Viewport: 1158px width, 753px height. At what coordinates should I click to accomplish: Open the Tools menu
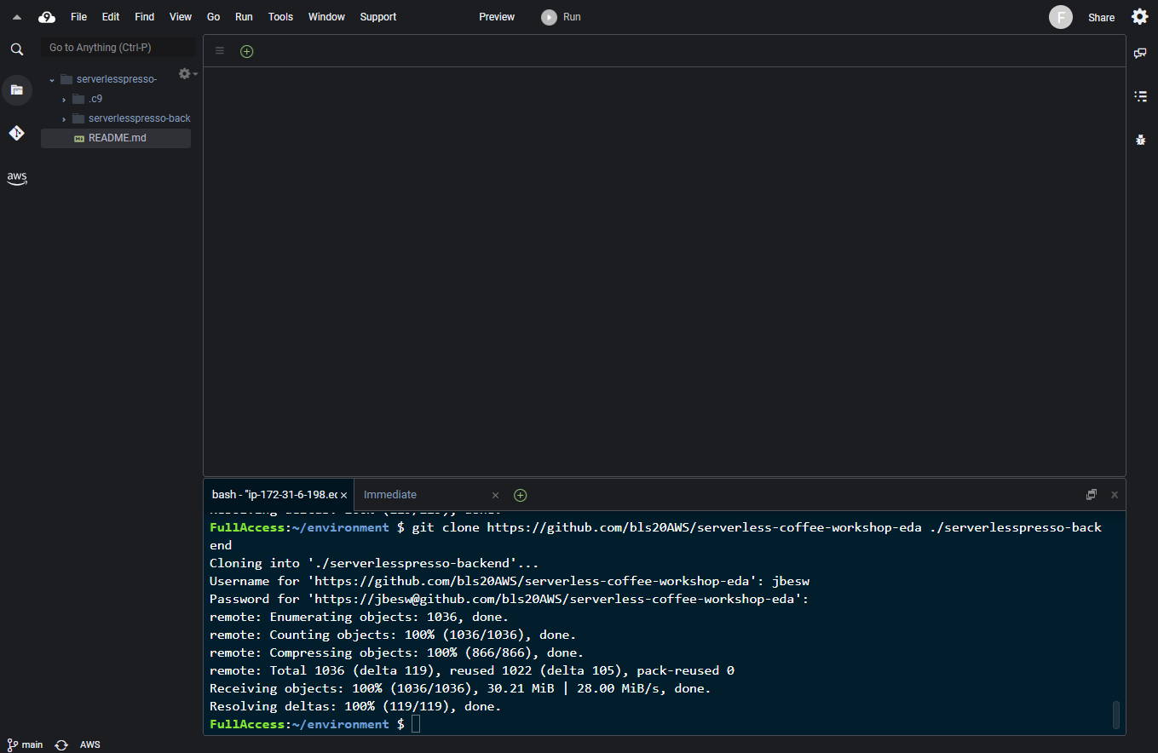[280, 17]
